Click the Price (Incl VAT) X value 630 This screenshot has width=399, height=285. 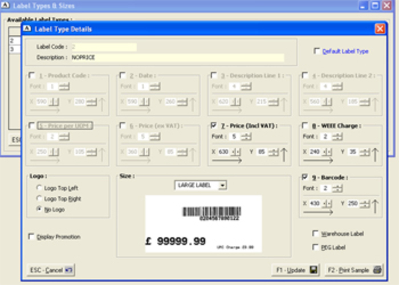coord(224,152)
